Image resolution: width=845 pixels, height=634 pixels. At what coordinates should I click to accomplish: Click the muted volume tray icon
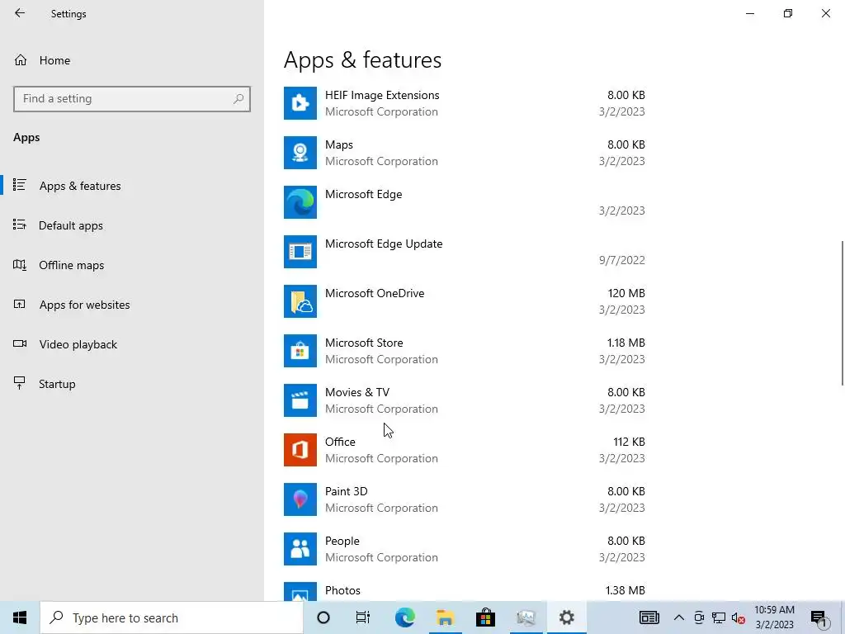[x=739, y=617]
